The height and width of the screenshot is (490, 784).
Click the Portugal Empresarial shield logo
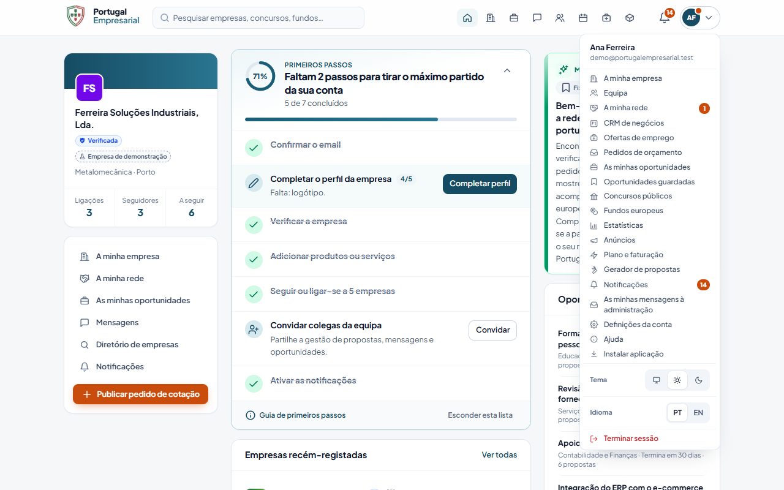click(75, 17)
